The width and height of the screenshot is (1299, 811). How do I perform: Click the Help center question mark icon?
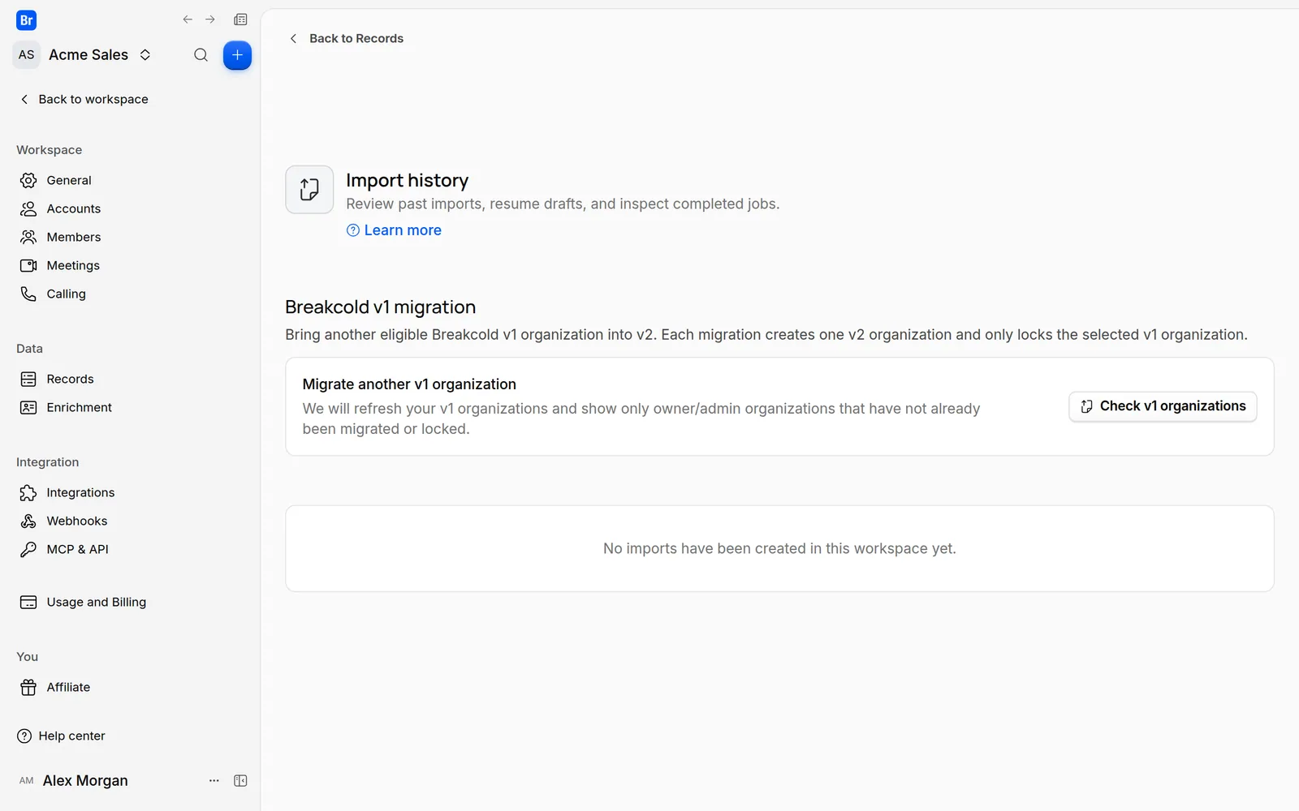pyautogui.click(x=24, y=736)
